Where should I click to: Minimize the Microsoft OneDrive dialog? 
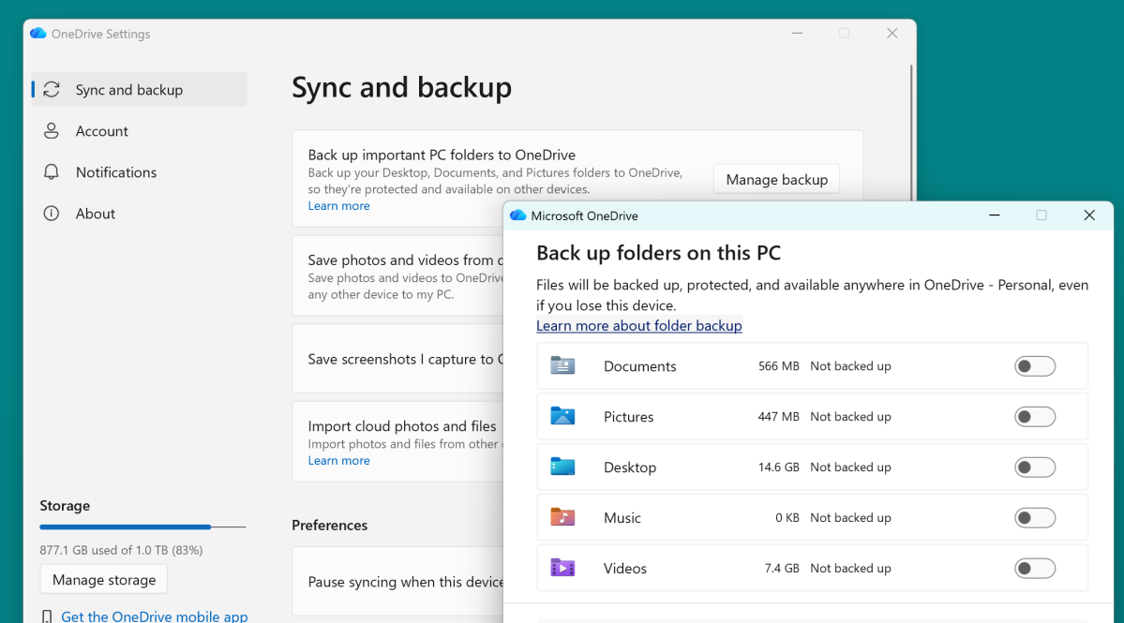pyautogui.click(x=995, y=215)
